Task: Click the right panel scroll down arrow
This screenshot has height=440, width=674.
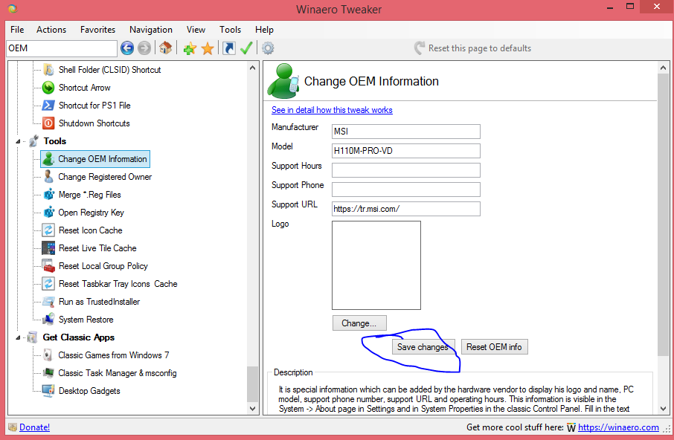Action: tap(663, 409)
